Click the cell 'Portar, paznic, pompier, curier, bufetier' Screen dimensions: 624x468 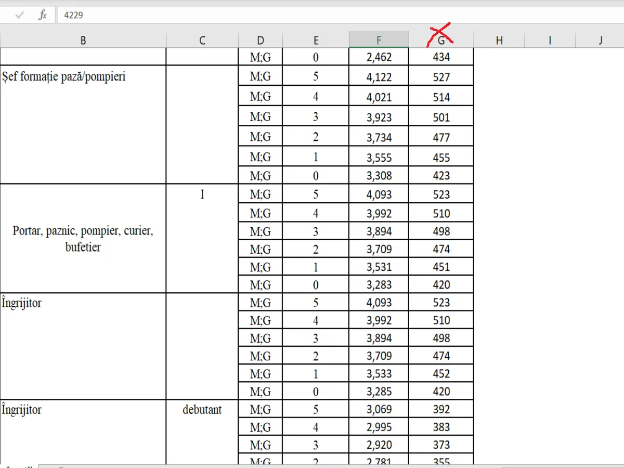[x=83, y=239]
